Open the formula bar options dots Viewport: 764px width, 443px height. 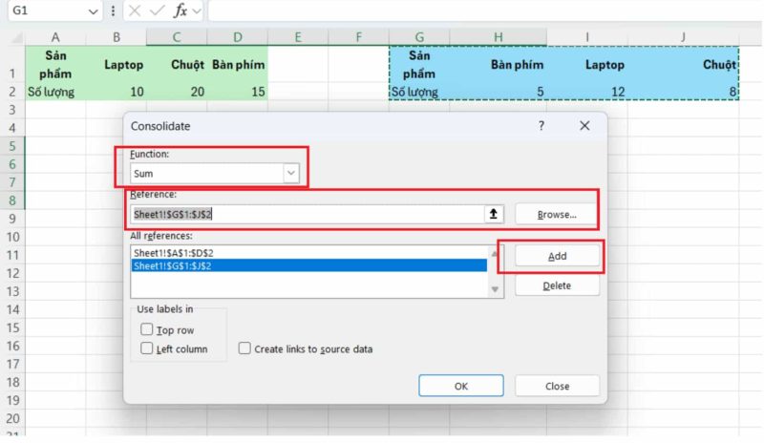pos(113,11)
